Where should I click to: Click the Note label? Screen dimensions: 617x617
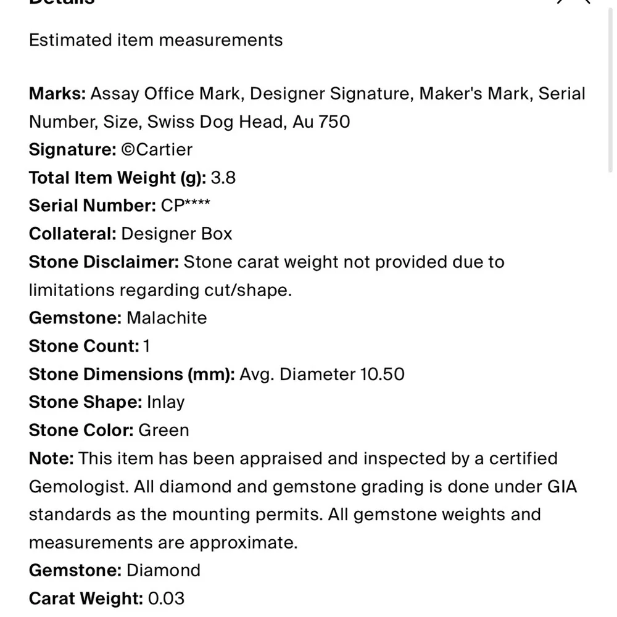51,458
